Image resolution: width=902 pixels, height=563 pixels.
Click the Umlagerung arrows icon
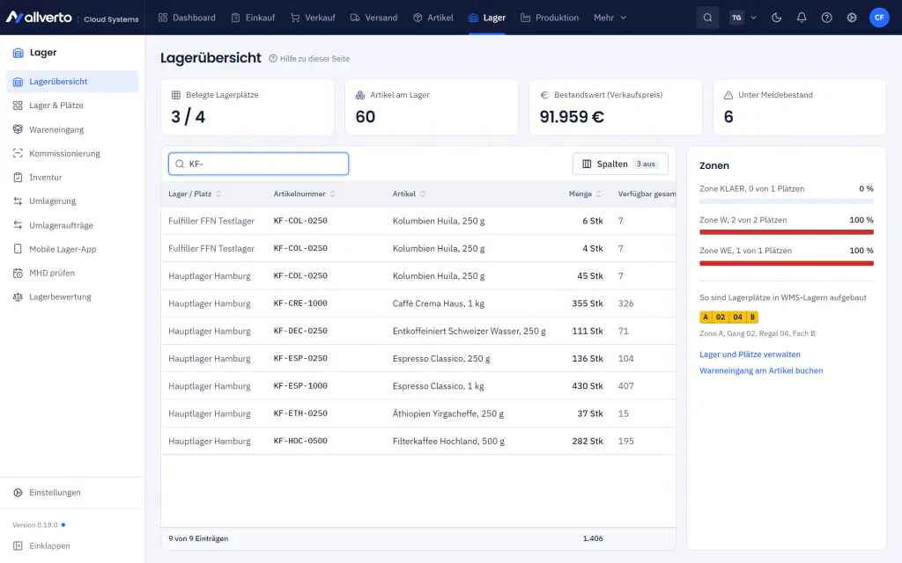point(18,201)
